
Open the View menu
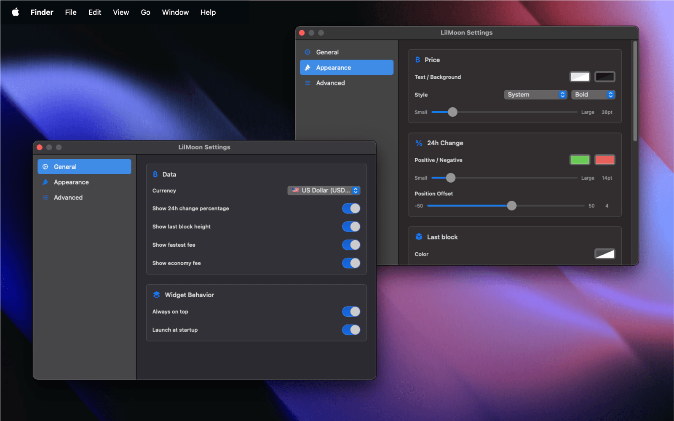pos(121,12)
